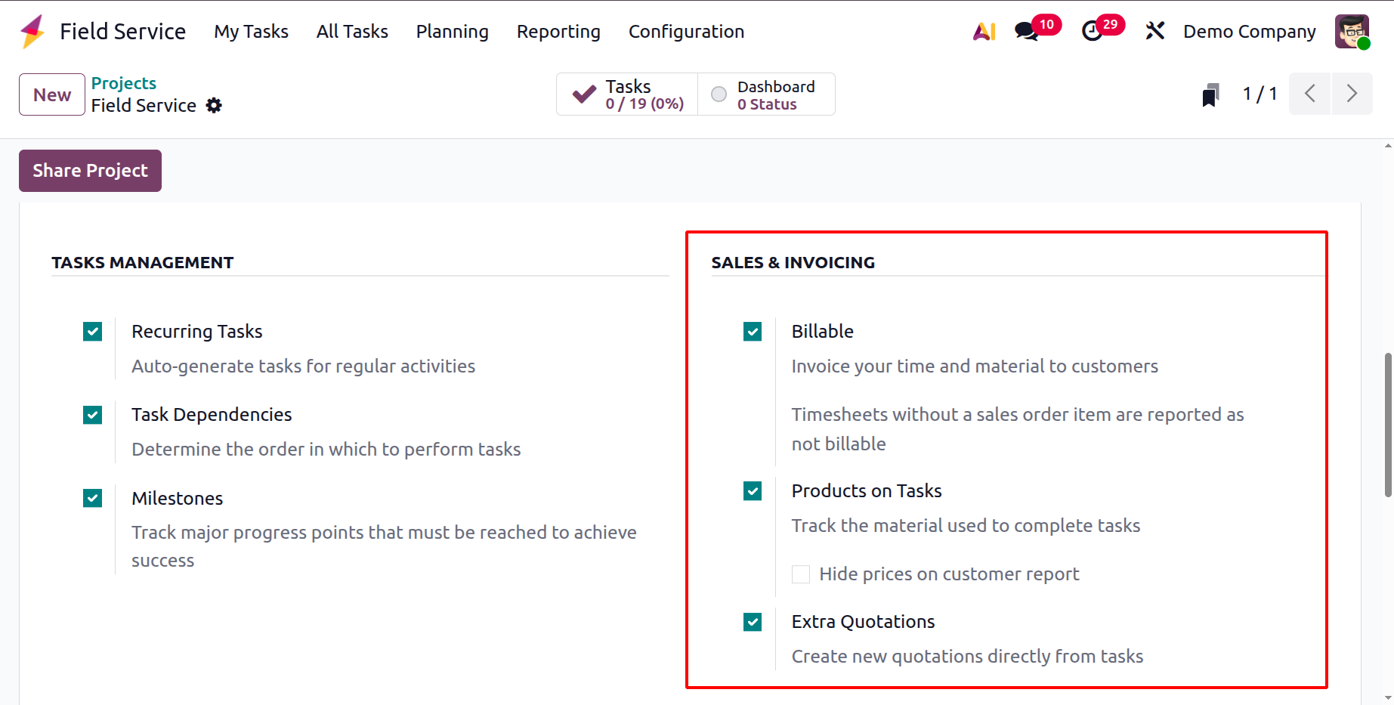
Task: Expand the Reporting menu
Action: click(558, 32)
